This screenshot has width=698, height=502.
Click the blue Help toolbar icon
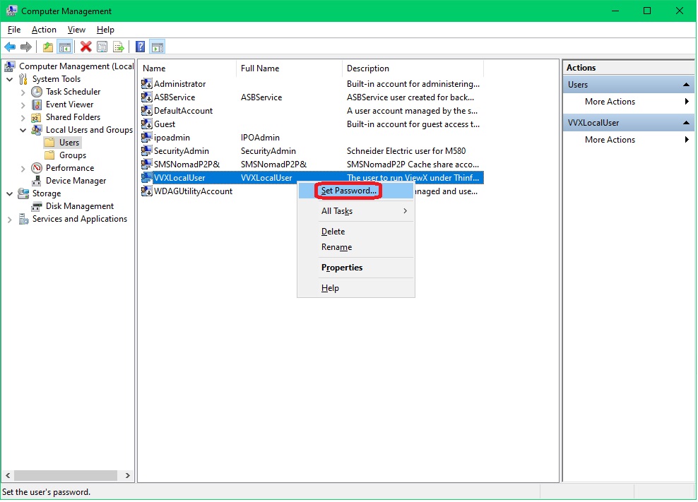coord(140,47)
